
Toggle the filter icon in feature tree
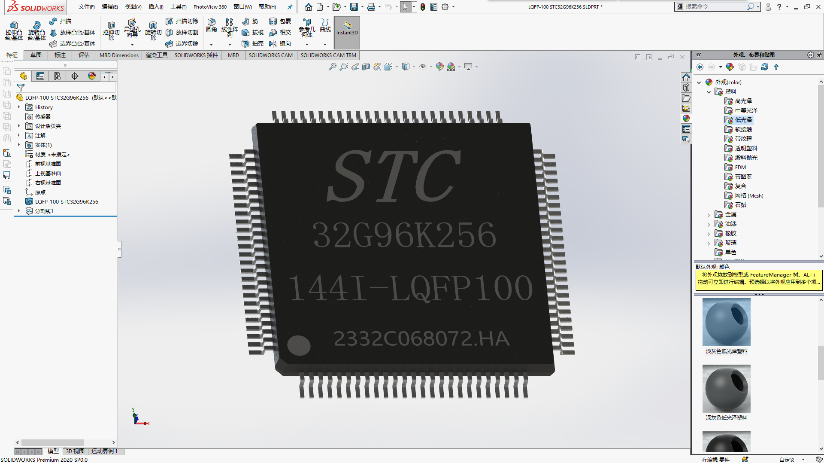(x=21, y=87)
